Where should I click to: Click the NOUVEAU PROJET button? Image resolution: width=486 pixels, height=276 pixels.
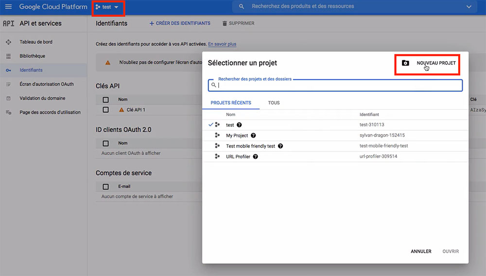427,65
